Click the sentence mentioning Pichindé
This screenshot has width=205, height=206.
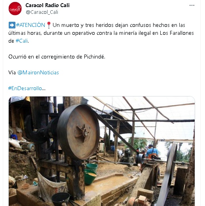pos(57,57)
